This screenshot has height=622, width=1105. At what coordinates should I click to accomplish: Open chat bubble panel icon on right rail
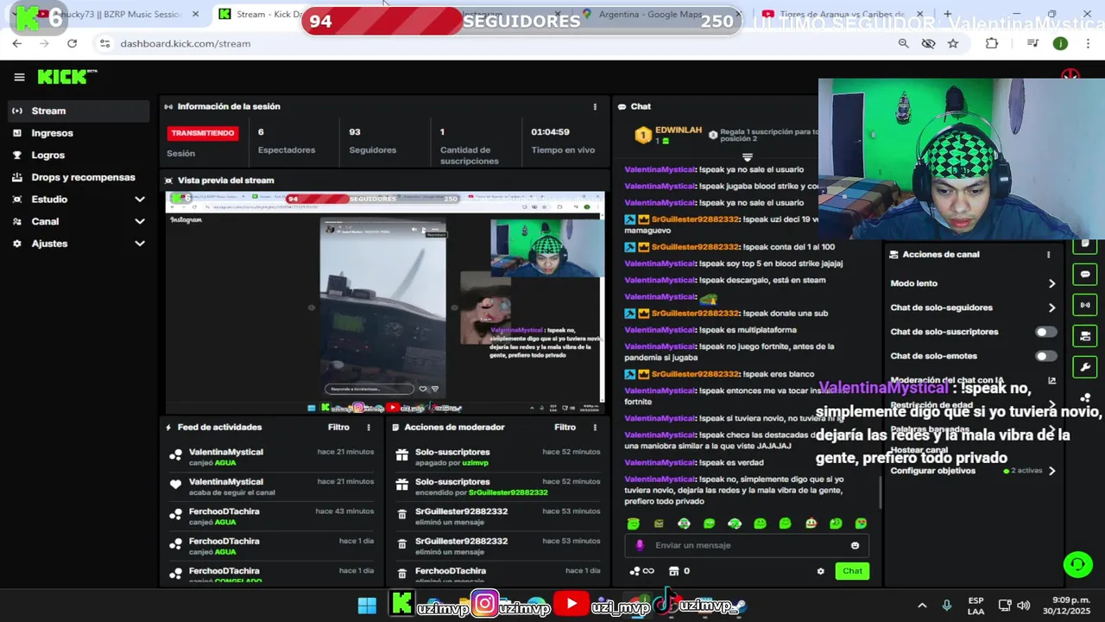(1085, 275)
